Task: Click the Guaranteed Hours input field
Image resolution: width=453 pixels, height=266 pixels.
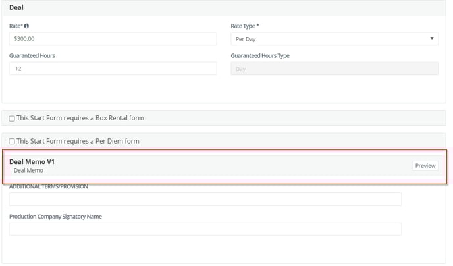Action: coord(113,68)
